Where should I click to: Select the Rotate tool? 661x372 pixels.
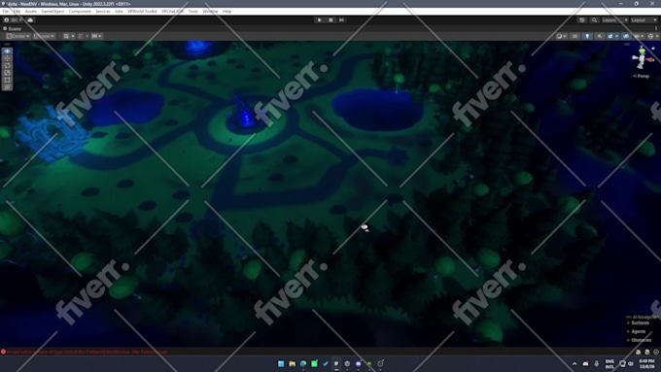7,65
